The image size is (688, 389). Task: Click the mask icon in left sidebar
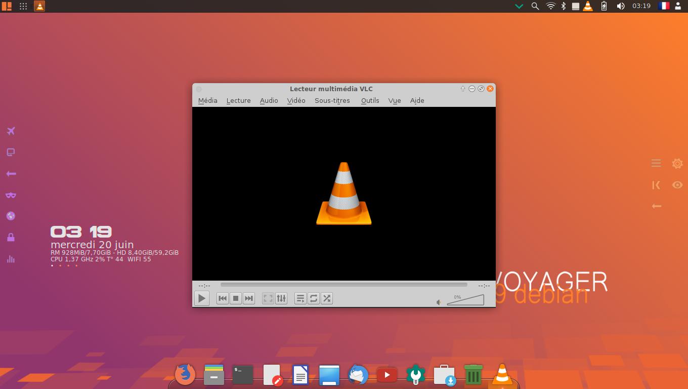click(11, 195)
